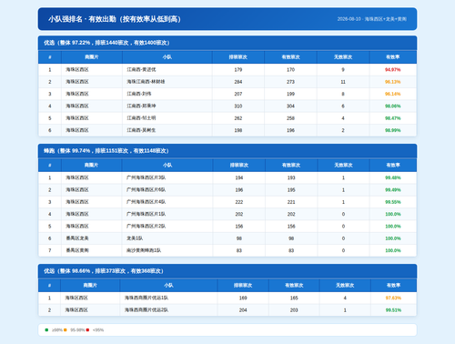
Task: Click the orange 97.63% rate cell
Action: [393, 298]
